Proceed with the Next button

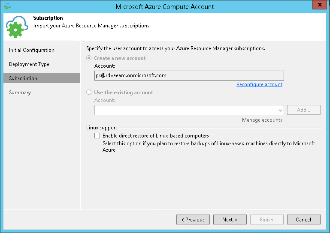click(x=230, y=220)
